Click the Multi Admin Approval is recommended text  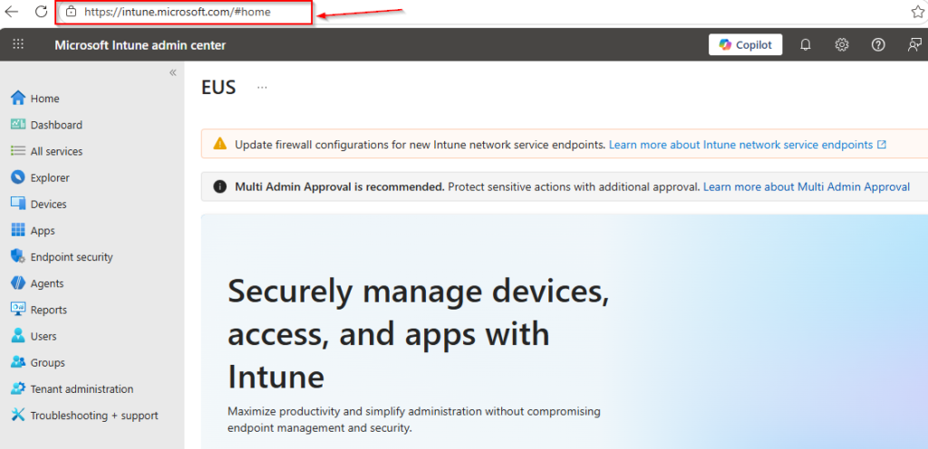coord(340,186)
